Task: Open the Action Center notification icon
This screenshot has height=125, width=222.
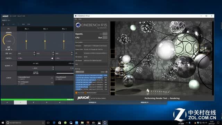Action: click(x=218, y=123)
